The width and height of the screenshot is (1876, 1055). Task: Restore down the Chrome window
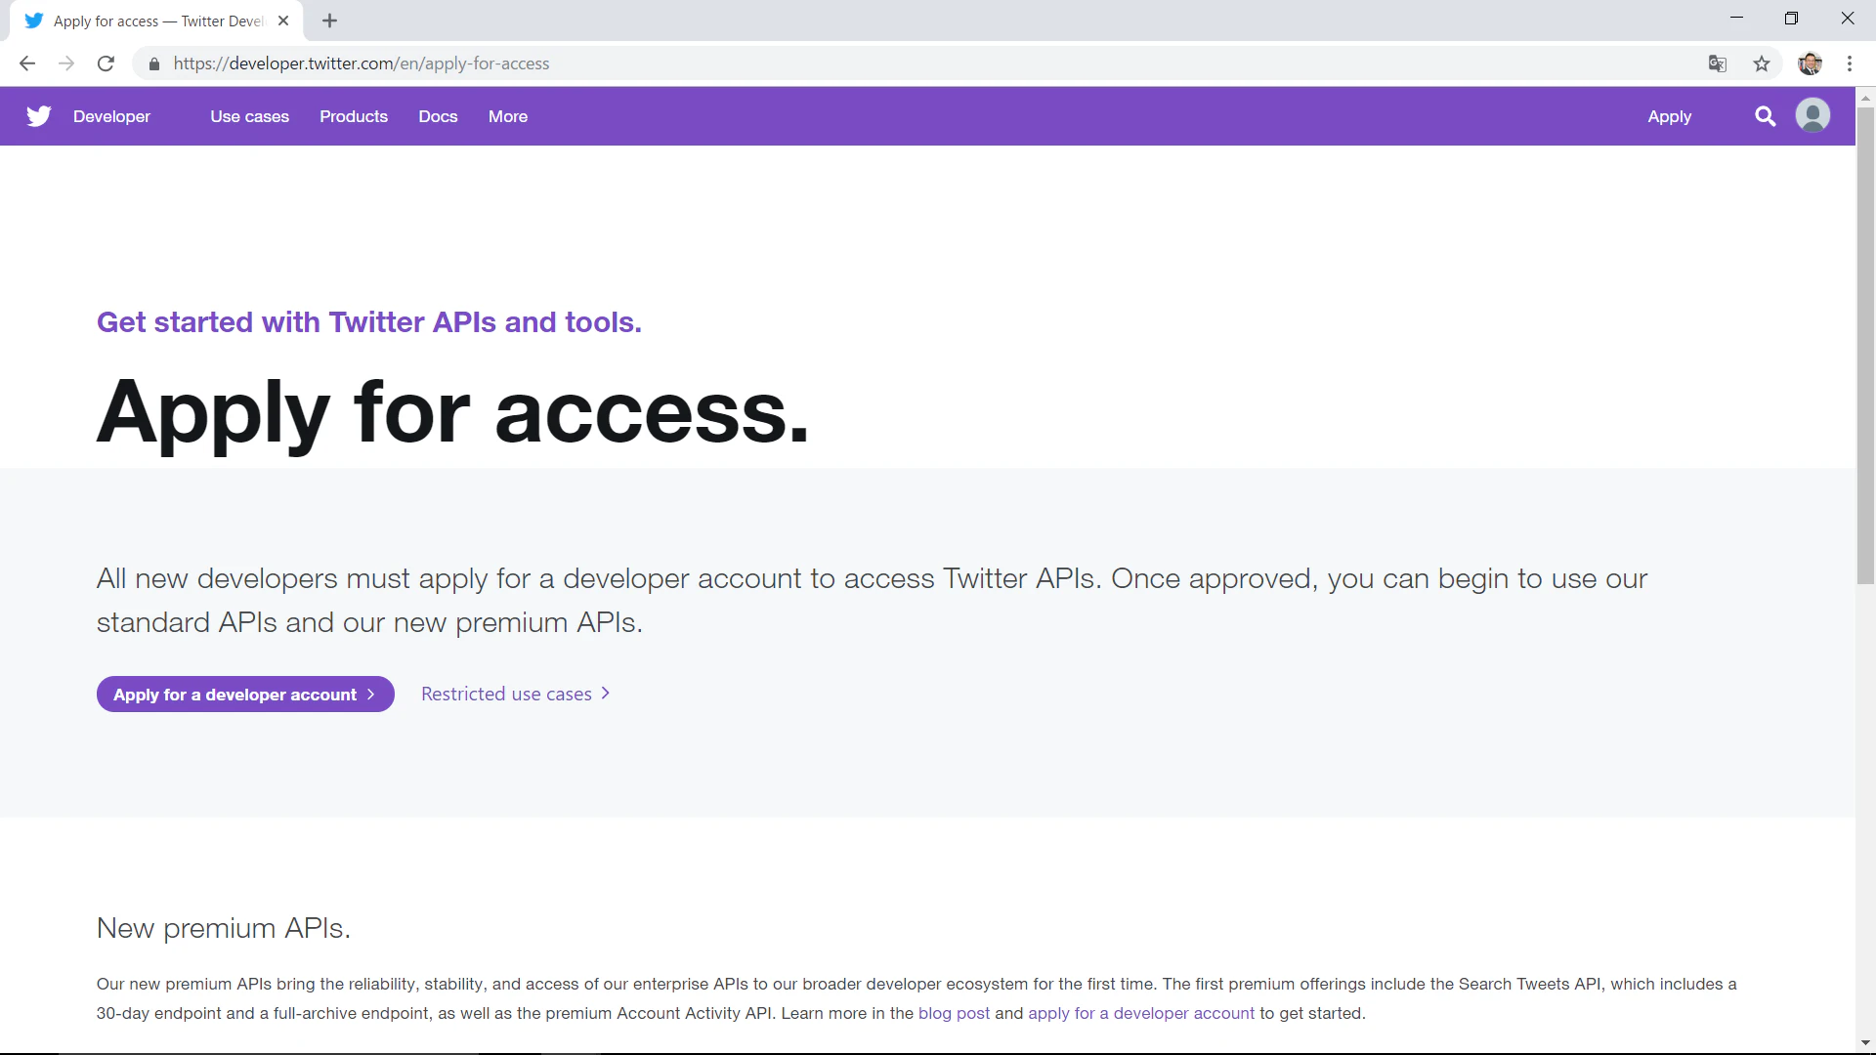click(x=1791, y=19)
